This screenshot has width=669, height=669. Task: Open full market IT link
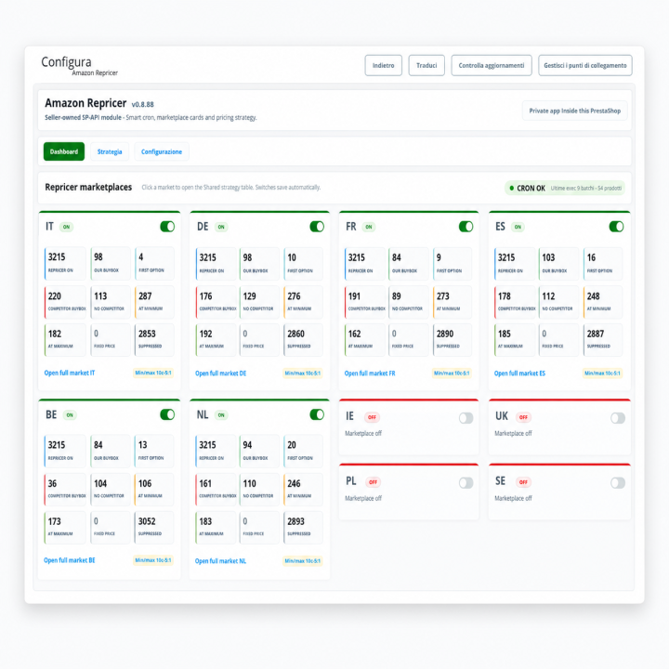pos(70,373)
